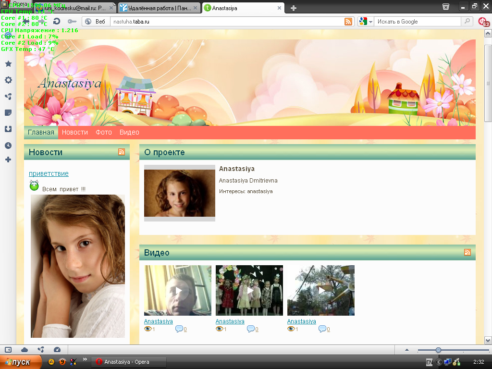Click the address field nastuha.taba.ru

pos(227,22)
